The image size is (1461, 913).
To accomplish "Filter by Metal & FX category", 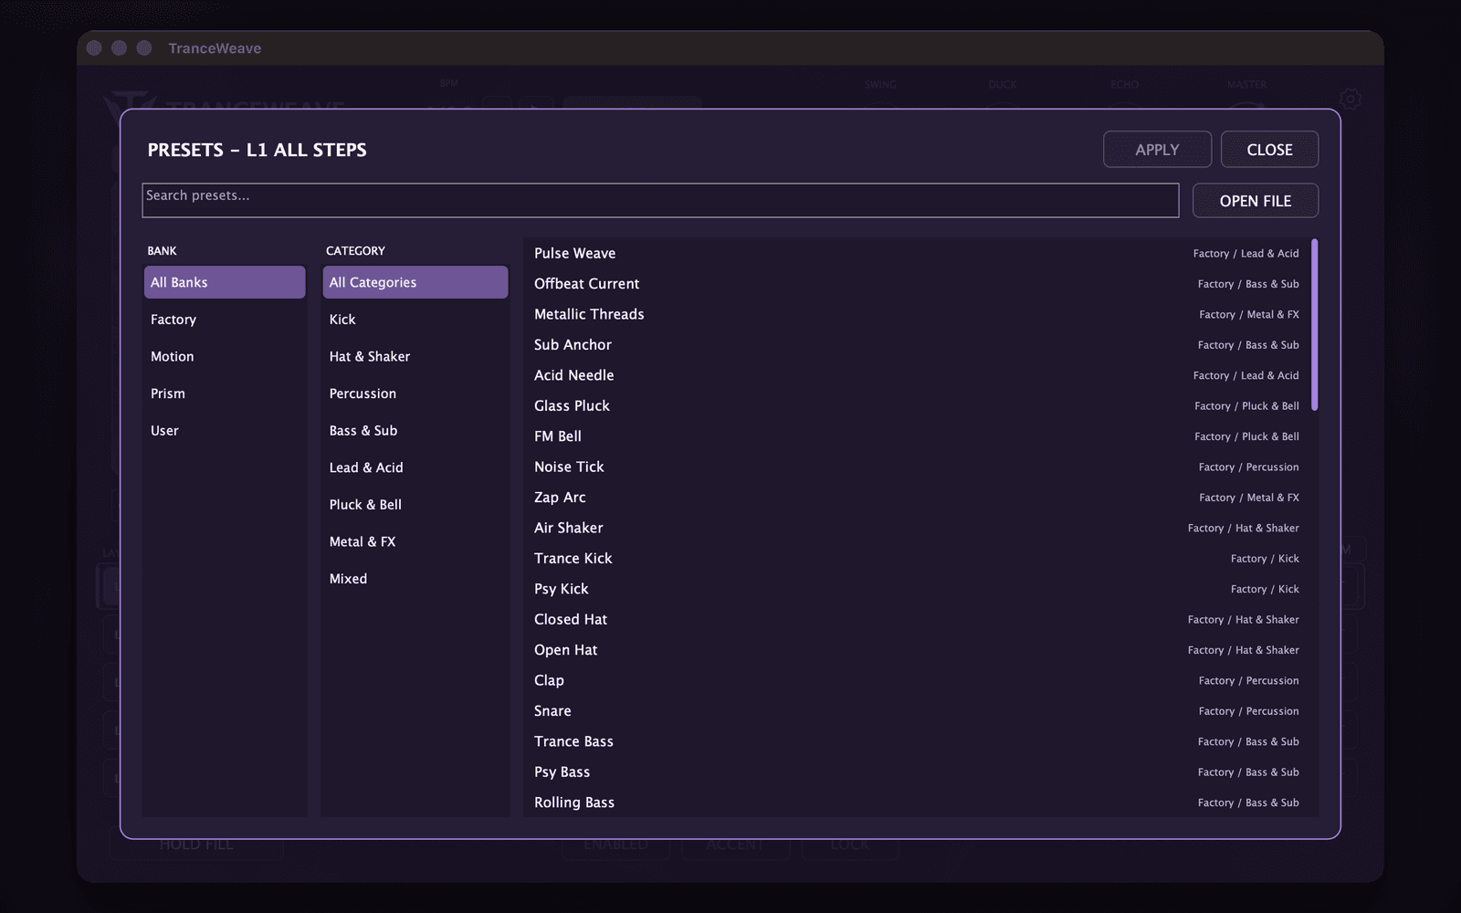I will click(x=415, y=542).
